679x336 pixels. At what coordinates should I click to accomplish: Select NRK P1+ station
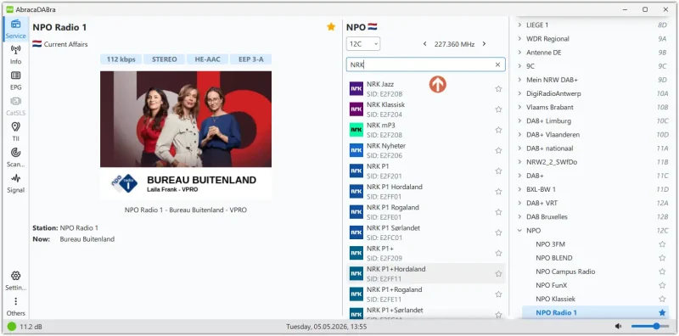point(426,254)
